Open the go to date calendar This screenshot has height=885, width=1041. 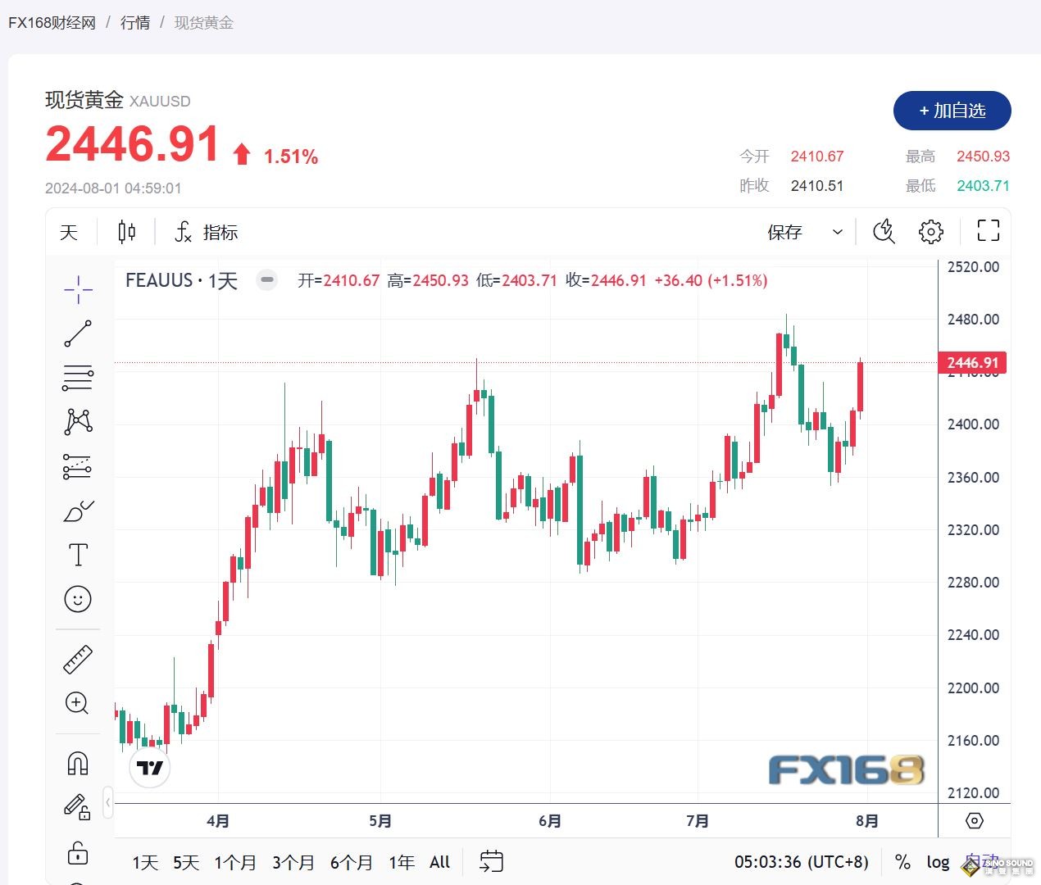pos(491,861)
